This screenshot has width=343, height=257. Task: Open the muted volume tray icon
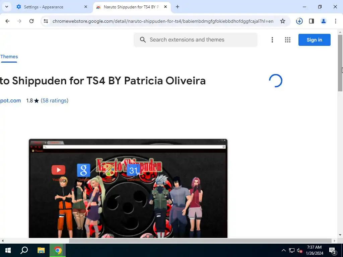click(x=299, y=250)
